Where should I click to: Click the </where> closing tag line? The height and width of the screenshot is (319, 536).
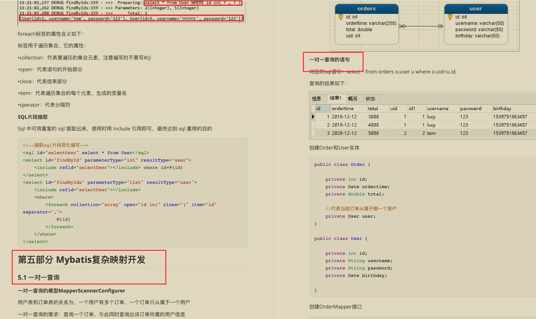(x=45, y=234)
